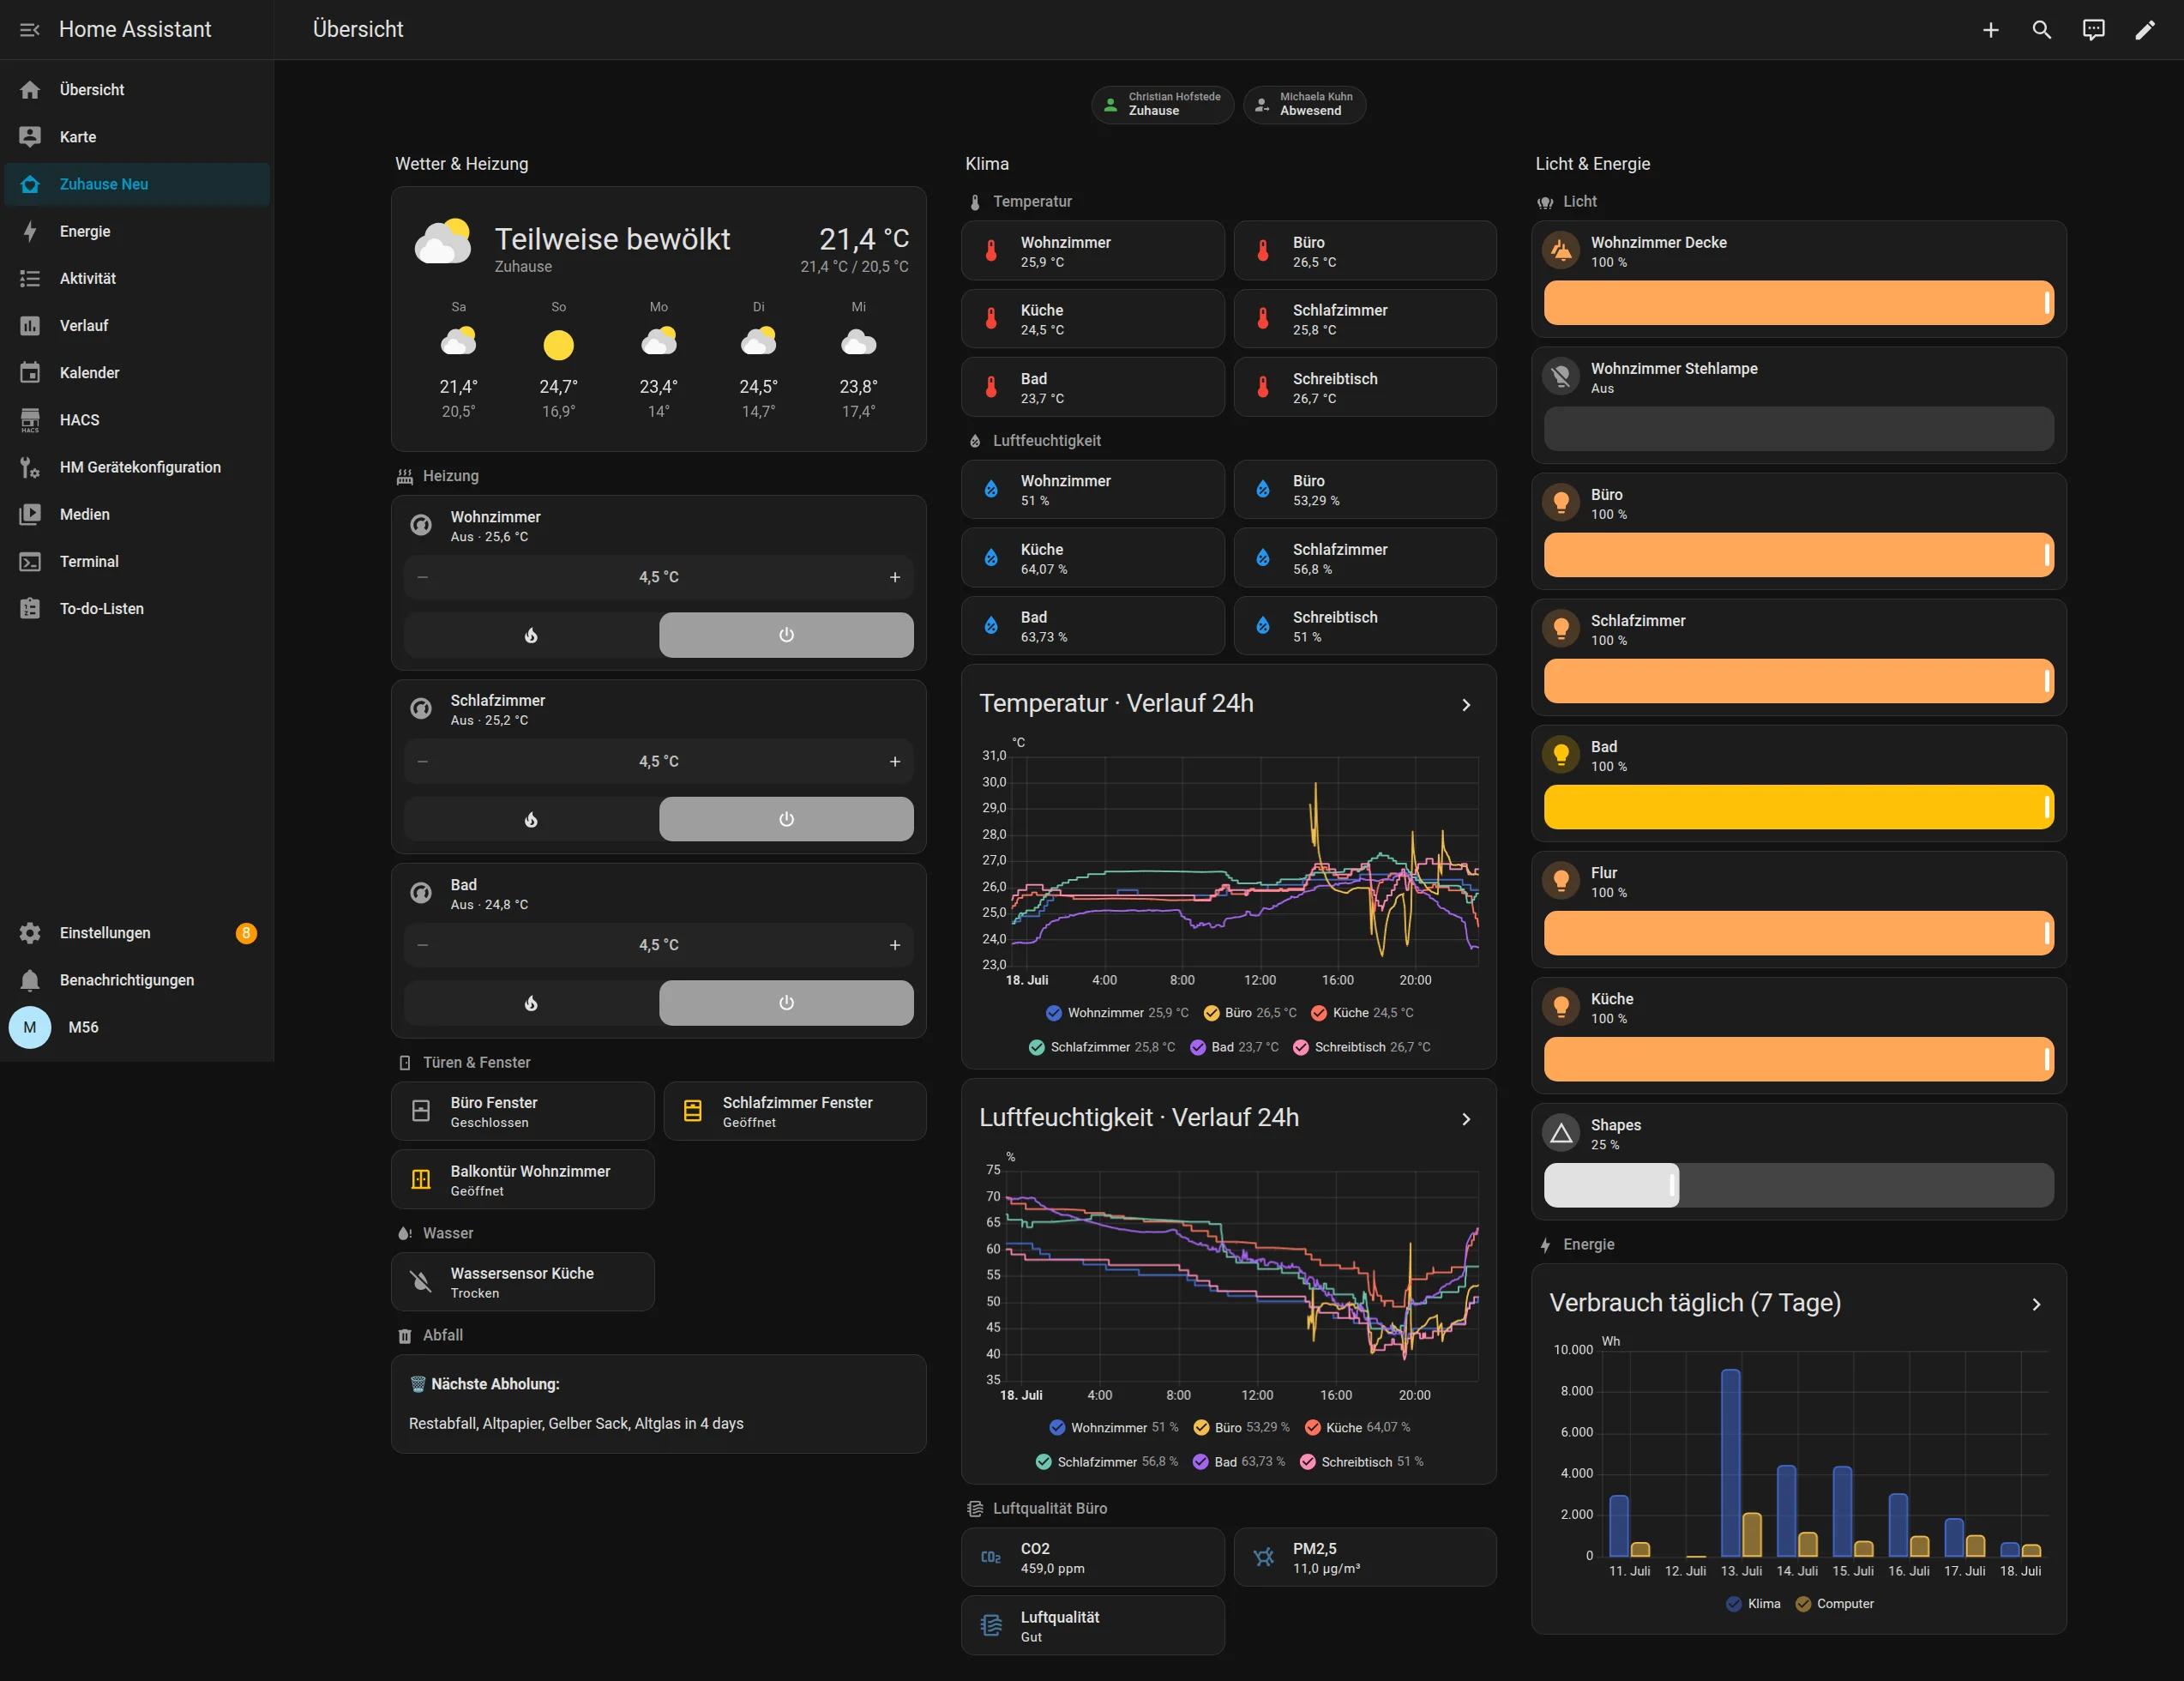The image size is (2184, 1681).
Task: Adjust Wohnzimmer Decke brightness slider
Action: point(1799,302)
